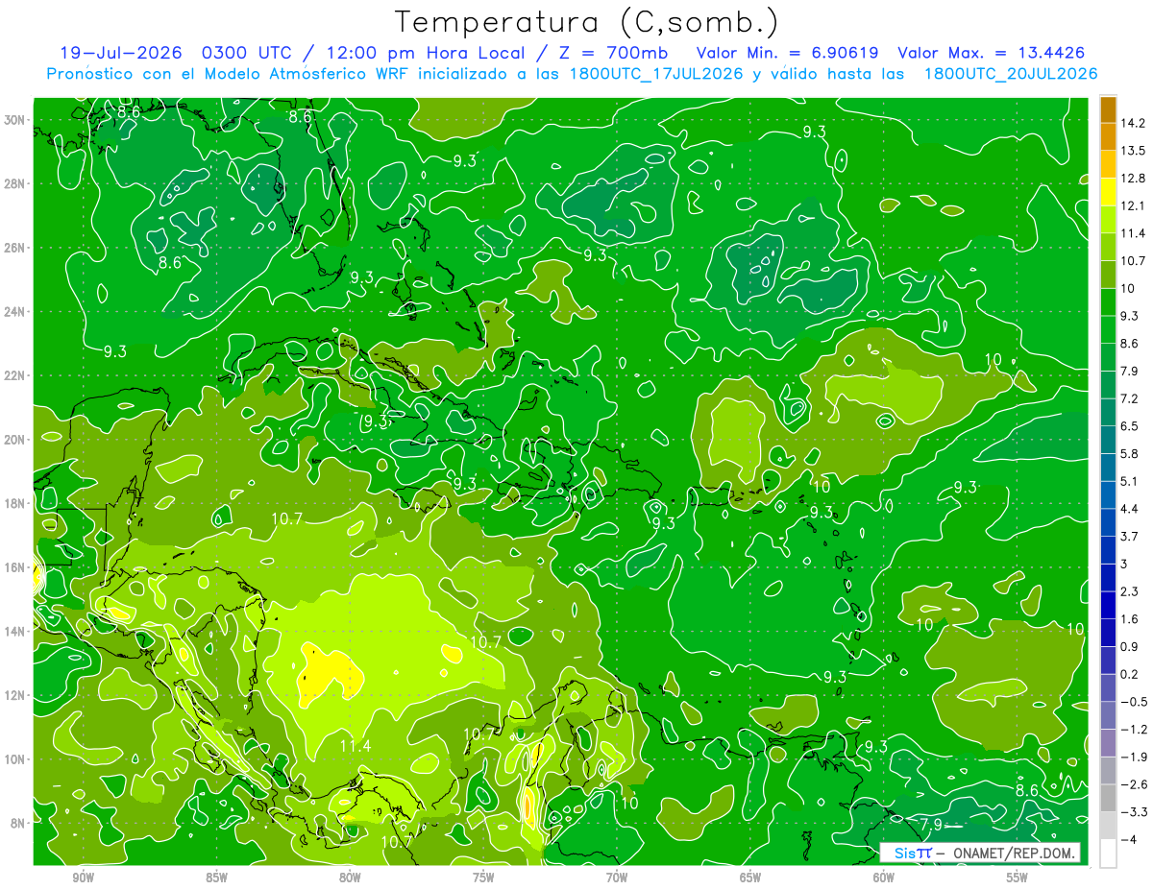Click the 30N latitude axis label
This screenshot has height=890, width=1153.
13,120
